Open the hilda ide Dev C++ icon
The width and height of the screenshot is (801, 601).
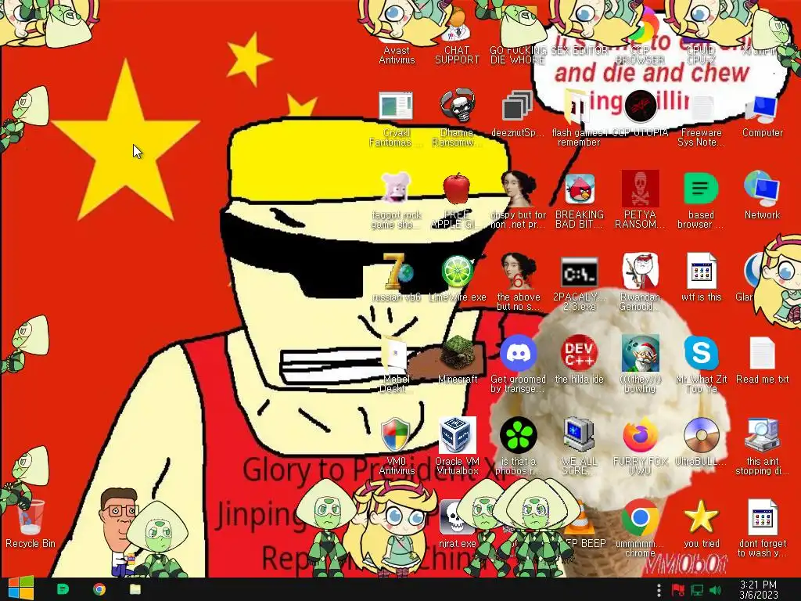point(580,360)
